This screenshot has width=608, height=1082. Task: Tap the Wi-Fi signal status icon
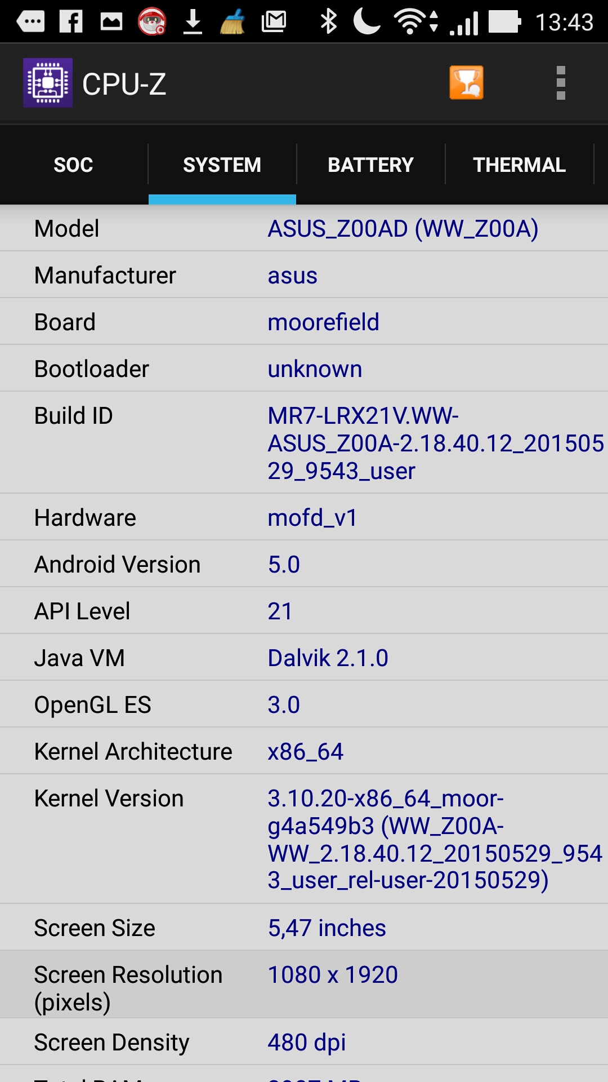click(x=415, y=22)
